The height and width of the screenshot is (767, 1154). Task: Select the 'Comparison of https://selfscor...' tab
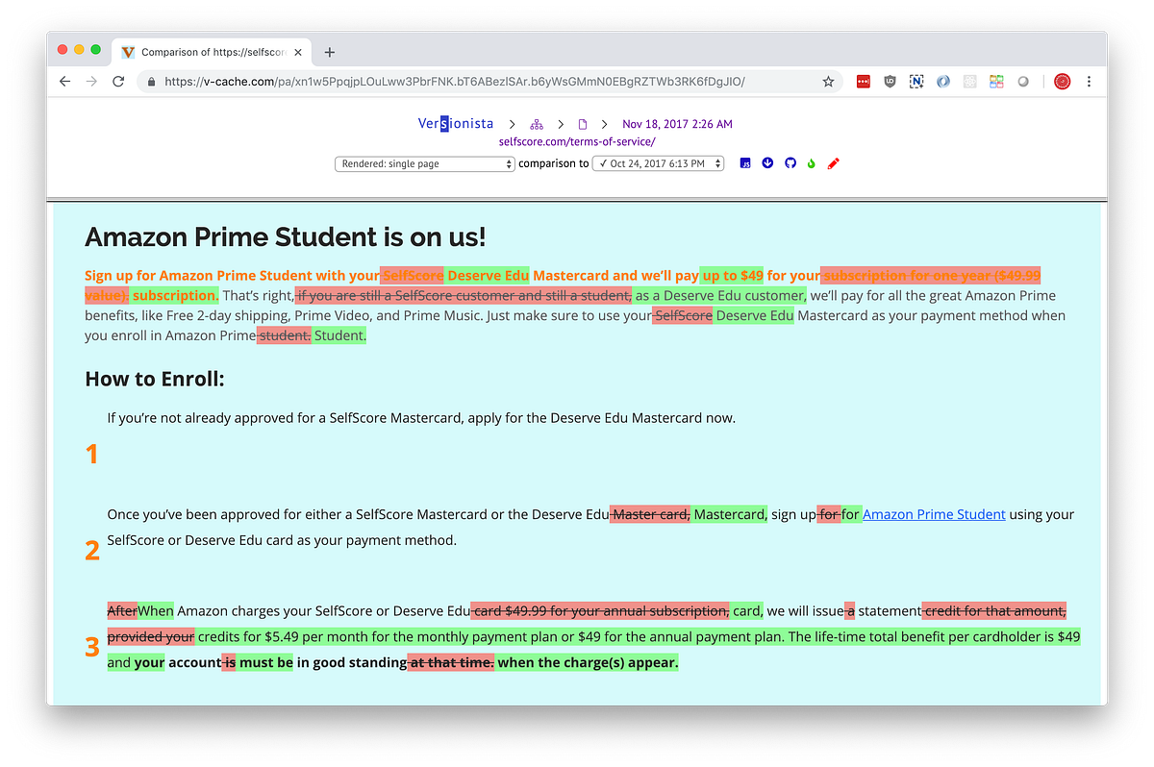click(x=212, y=52)
